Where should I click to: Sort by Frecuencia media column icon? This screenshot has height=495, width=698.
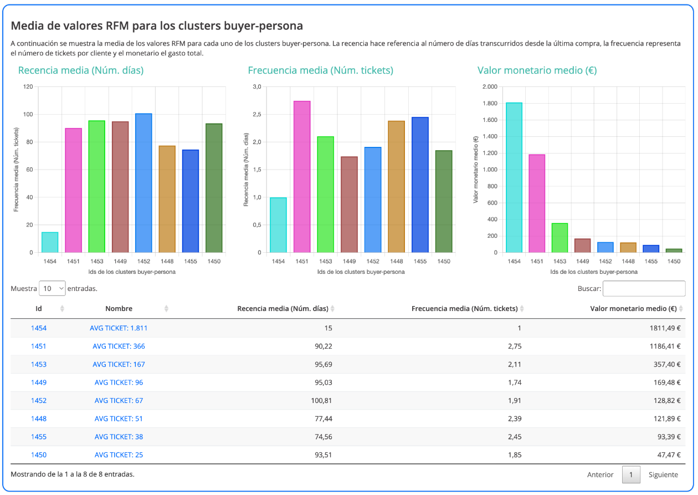point(522,309)
